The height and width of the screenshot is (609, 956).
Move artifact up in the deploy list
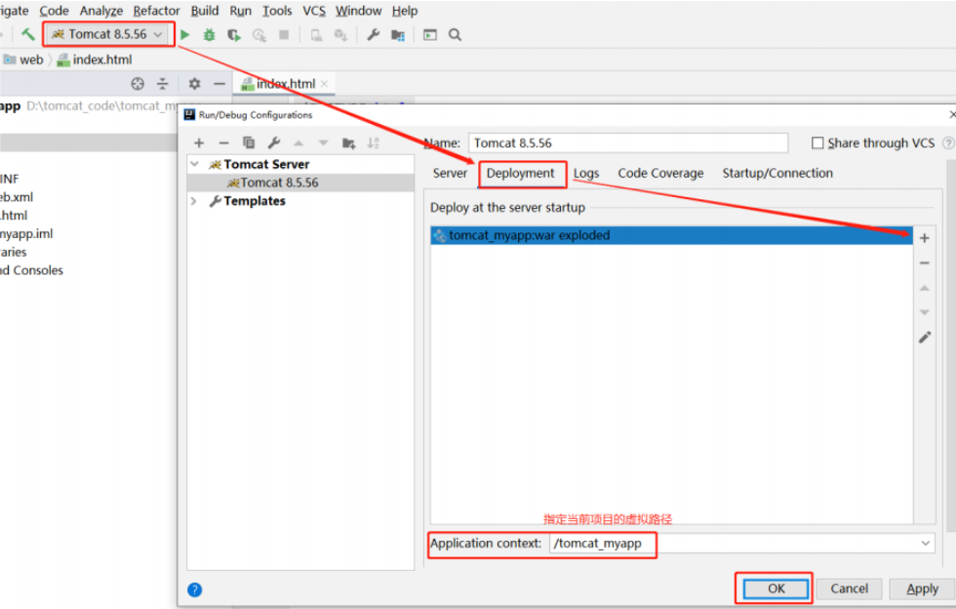point(925,288)
